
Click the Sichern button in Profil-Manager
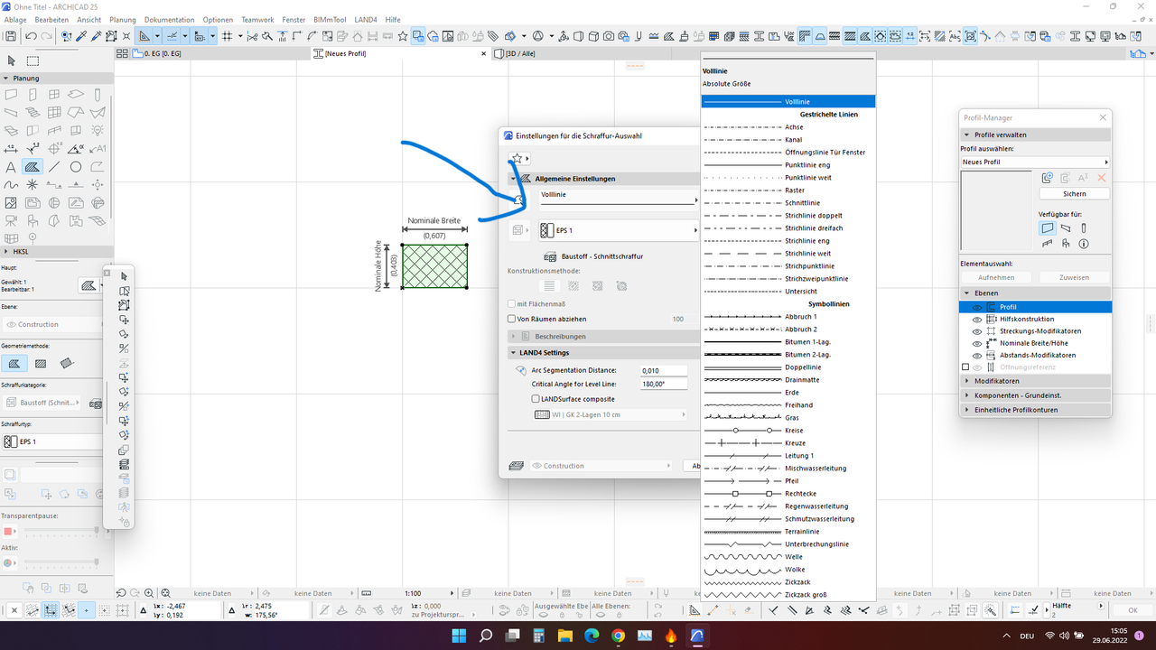(1074, 193)
